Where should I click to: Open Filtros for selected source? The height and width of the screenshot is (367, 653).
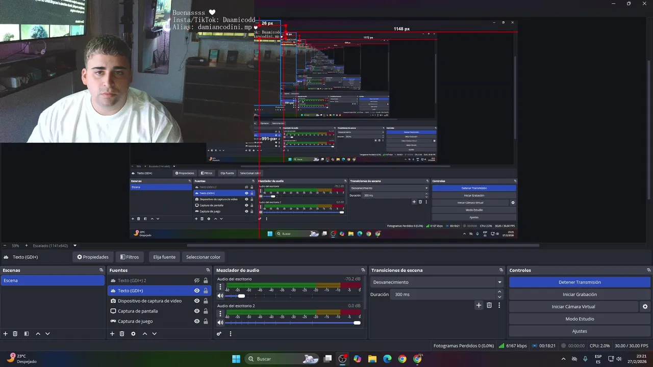(x=130, y=257)
